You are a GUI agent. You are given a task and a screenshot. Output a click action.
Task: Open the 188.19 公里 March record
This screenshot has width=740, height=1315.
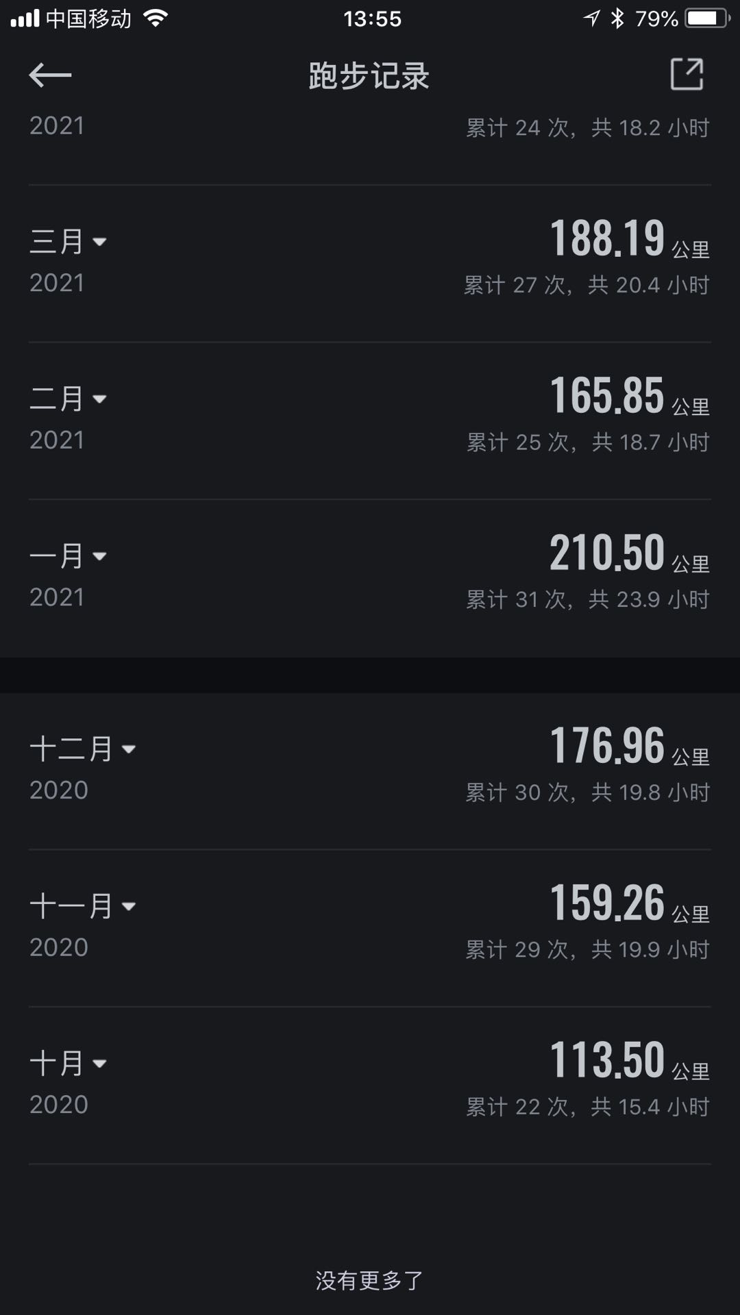click(370, 264)
